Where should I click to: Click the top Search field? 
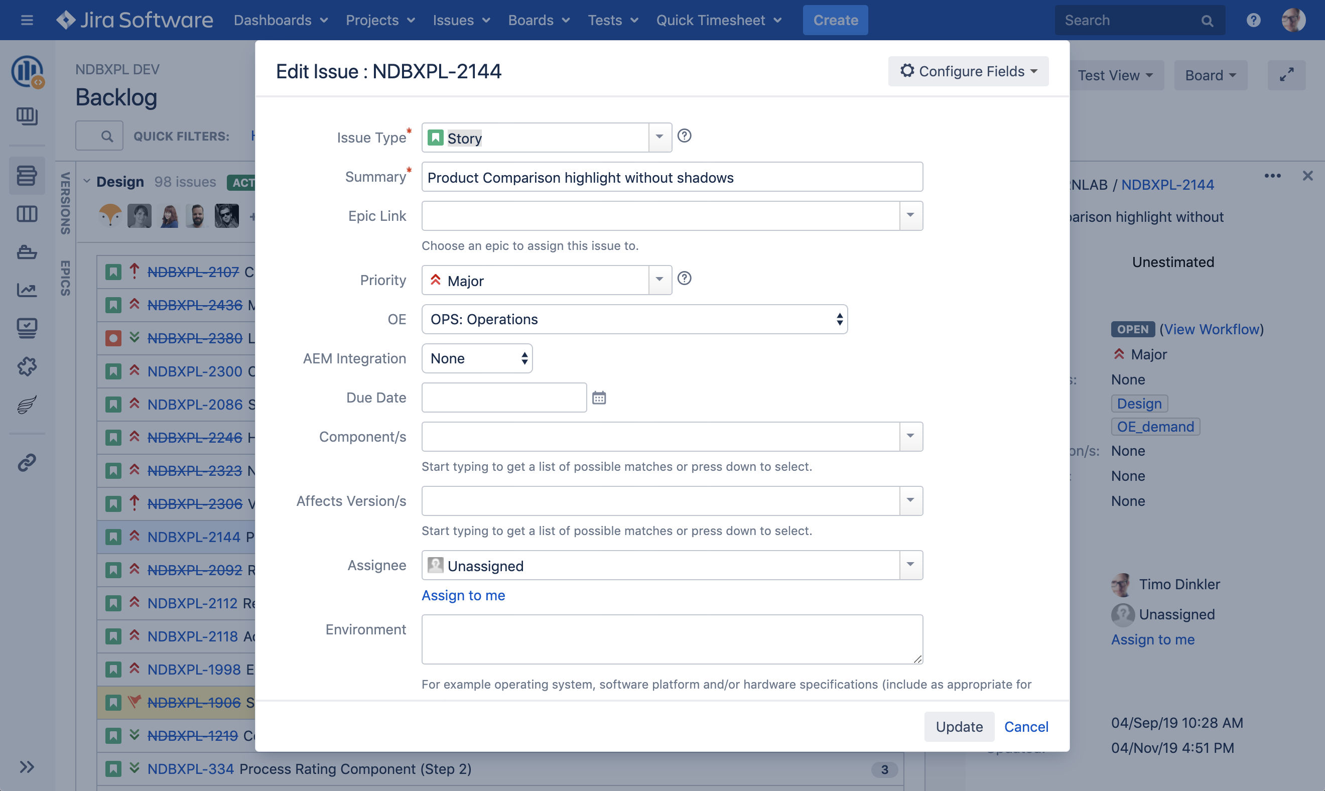point(1139,20)
